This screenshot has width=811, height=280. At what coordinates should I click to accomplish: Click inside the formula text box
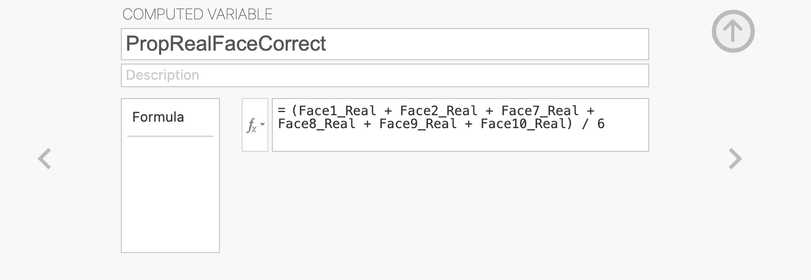tap(460, 125)
